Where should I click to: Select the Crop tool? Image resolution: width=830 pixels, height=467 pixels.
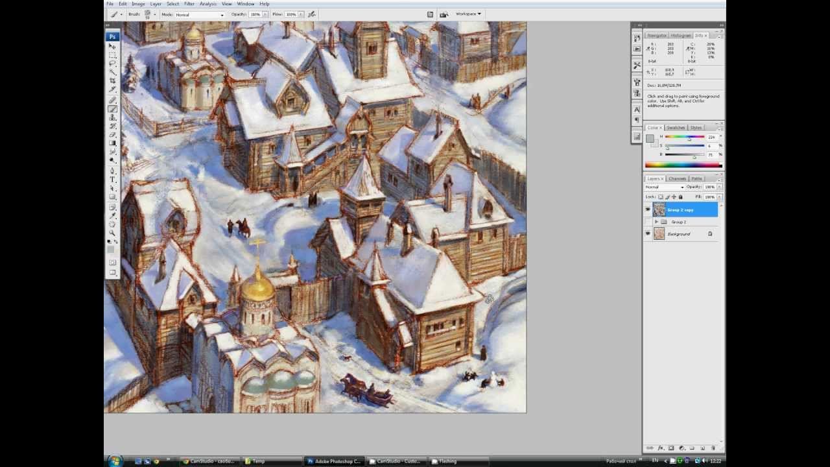pyautogui.click(x=112, y=80)
